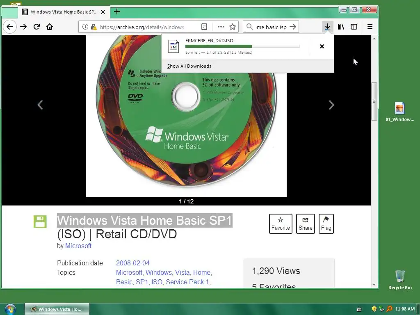Click the page scroll down arrow
420x315 pixels.
pos(374,285)
